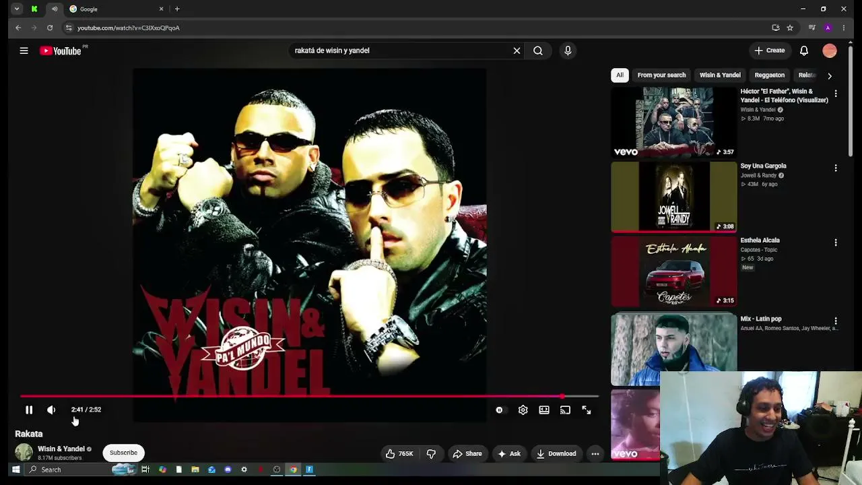862x485 pixels.
Task: View site information in address bar
Action: pos(68,28)
